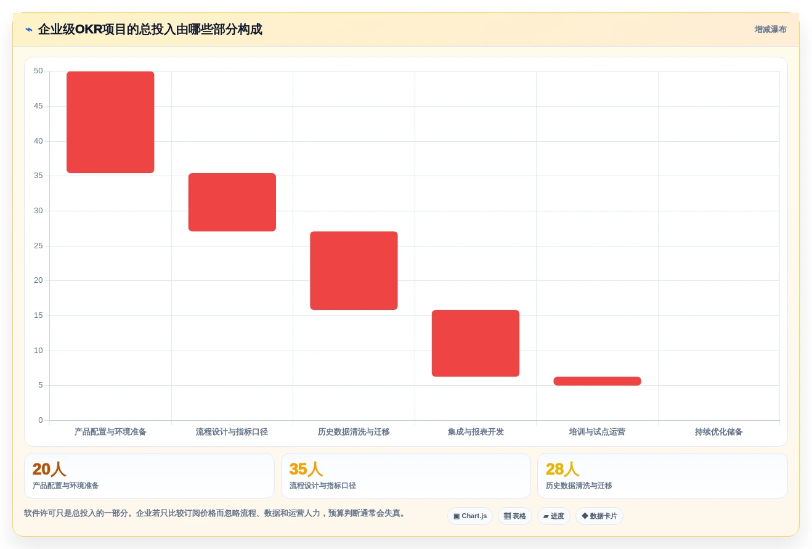Image resolution: width=812 pixels, height=549 pixels.
Task: Click the 28人 data card
Action: pos(662,476)
